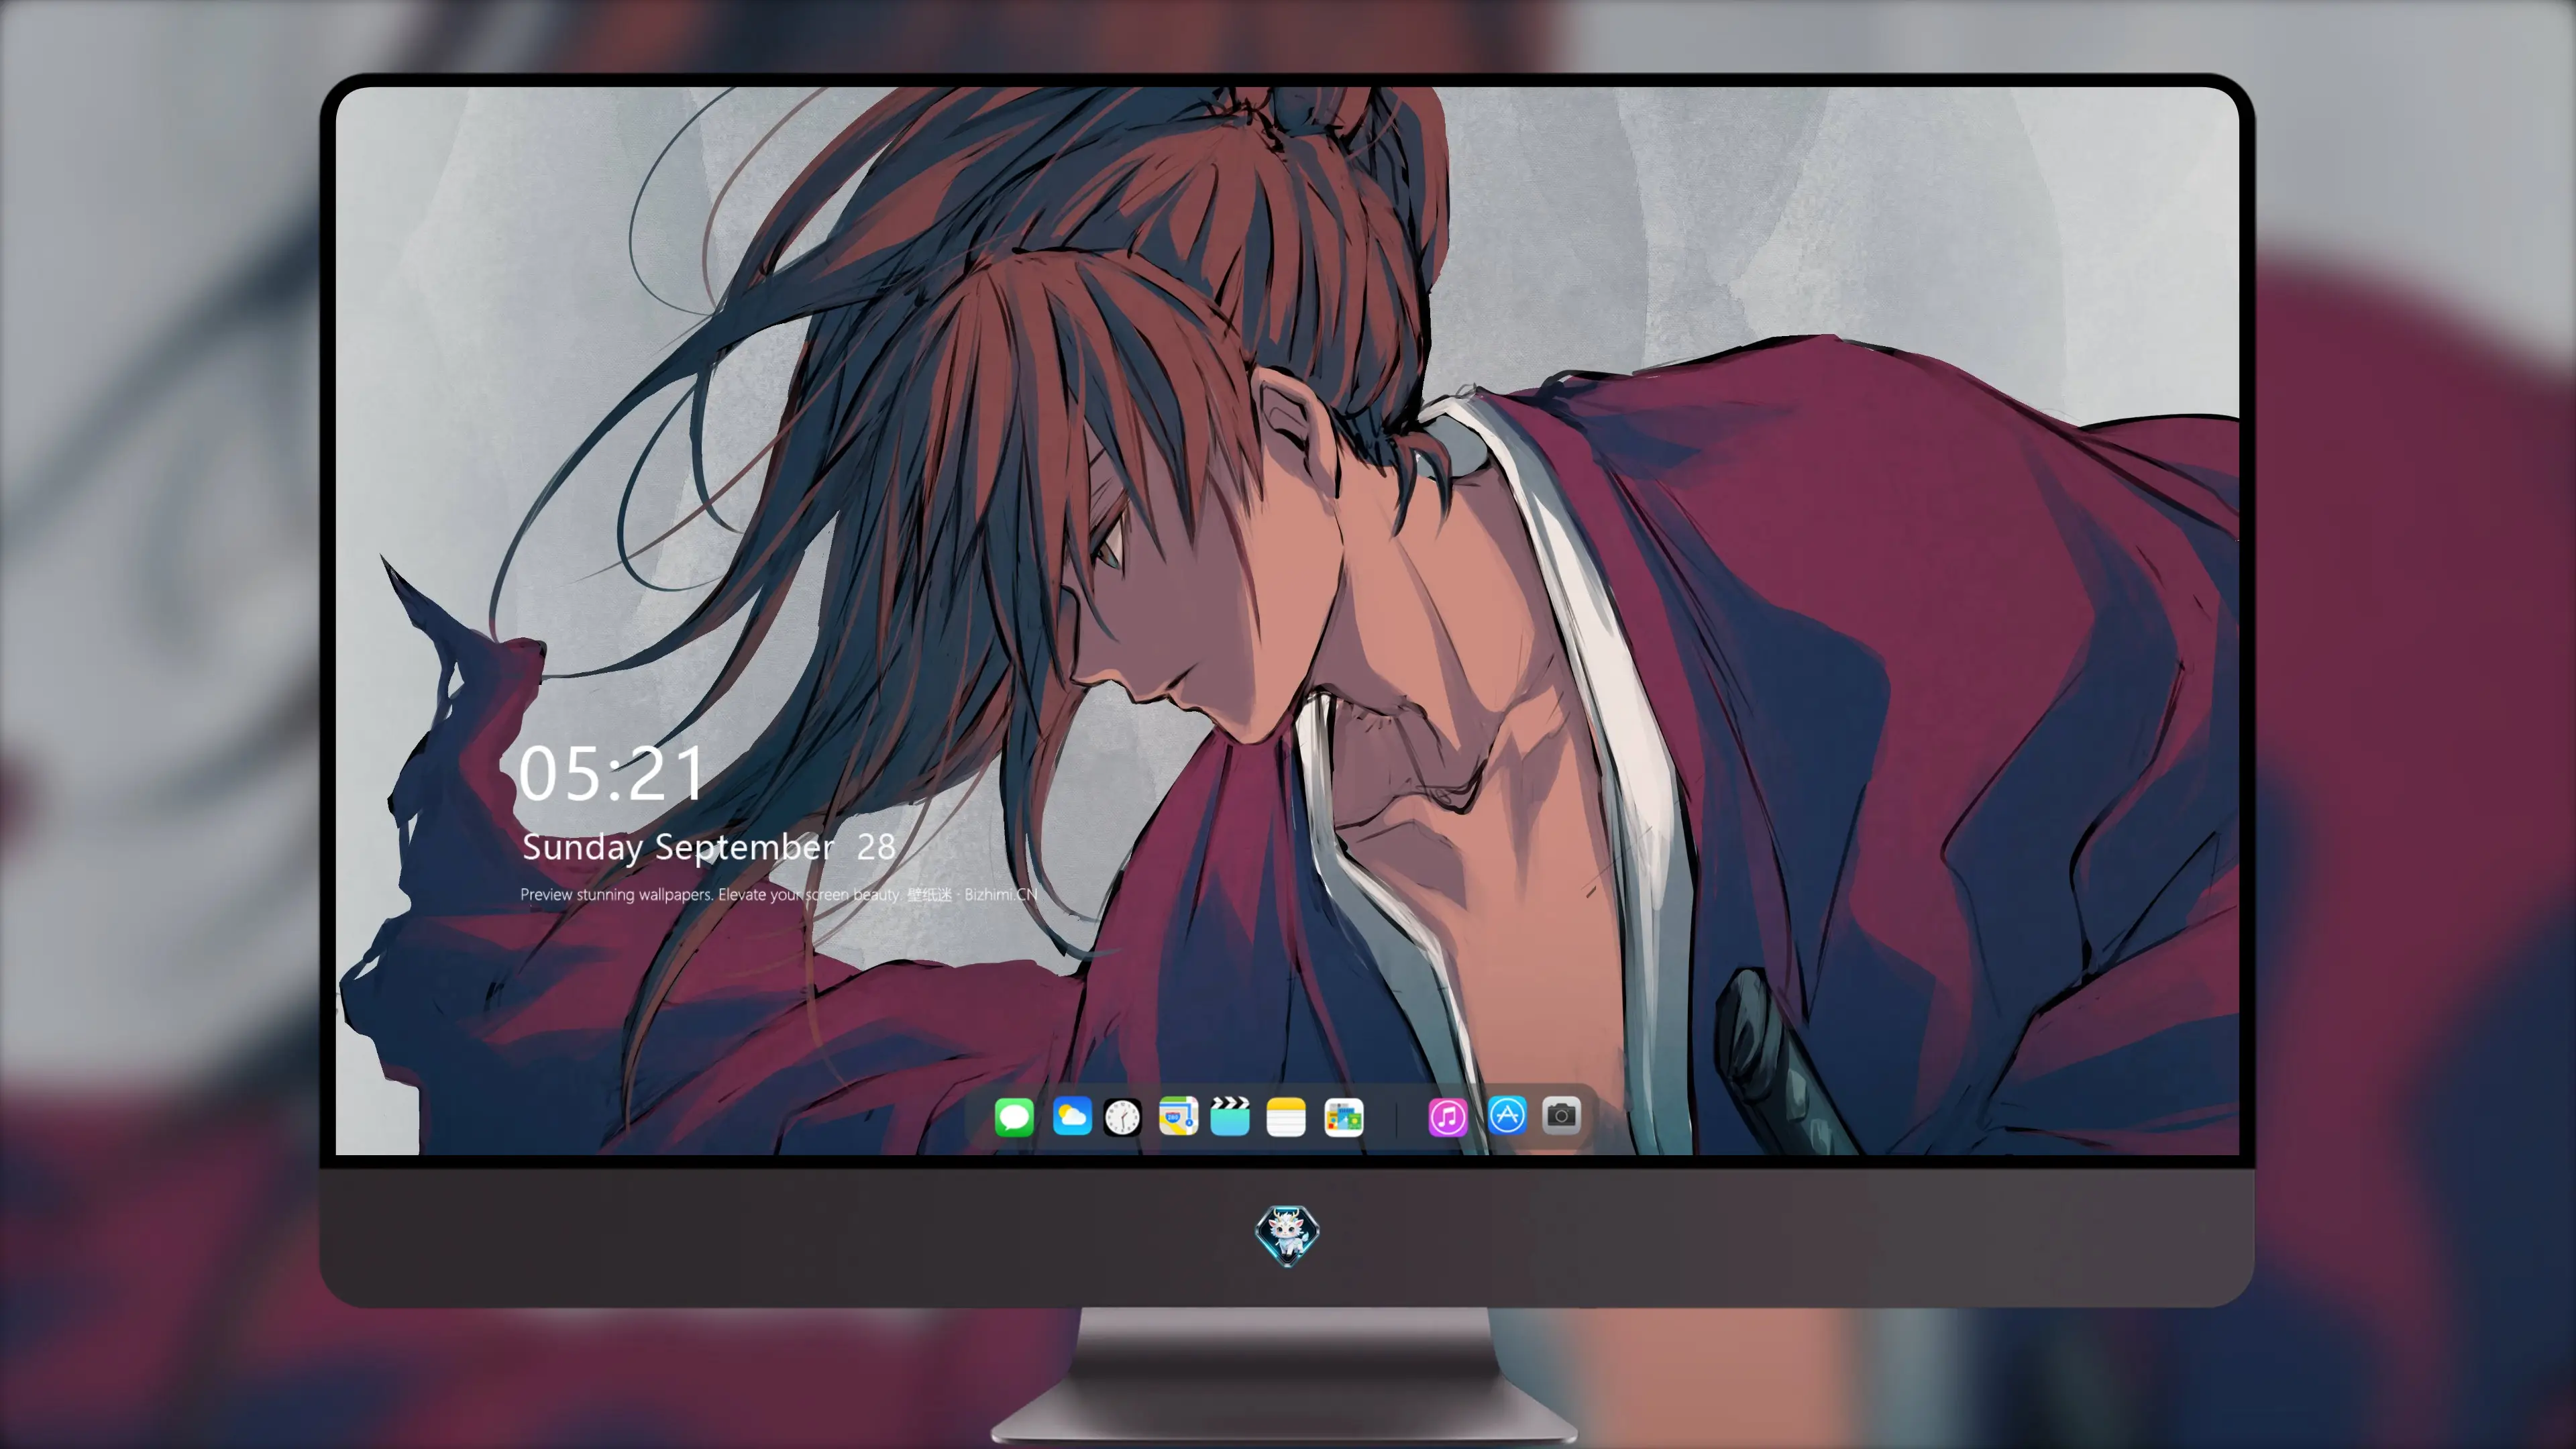Click the dragon logo on monitor chin

(x=1287, y=1235)
